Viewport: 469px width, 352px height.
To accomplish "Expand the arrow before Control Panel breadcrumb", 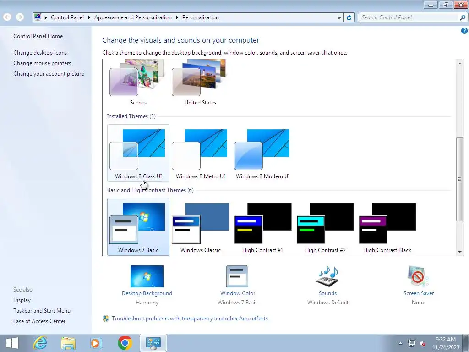I will click(x=46, y=17).
